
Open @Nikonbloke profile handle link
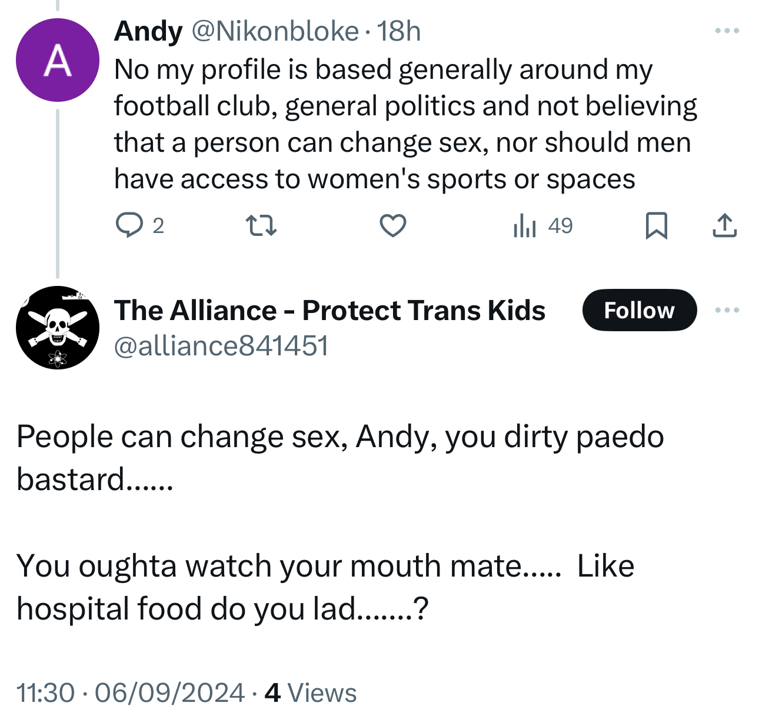click(275, 31)
